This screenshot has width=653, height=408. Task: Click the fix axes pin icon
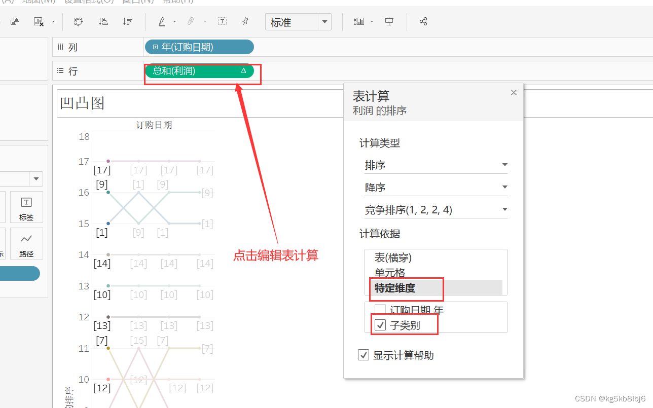coord(245,21)
